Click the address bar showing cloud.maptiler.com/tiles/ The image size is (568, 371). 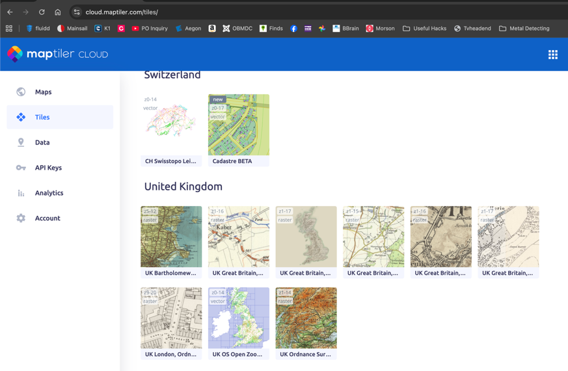122,12
